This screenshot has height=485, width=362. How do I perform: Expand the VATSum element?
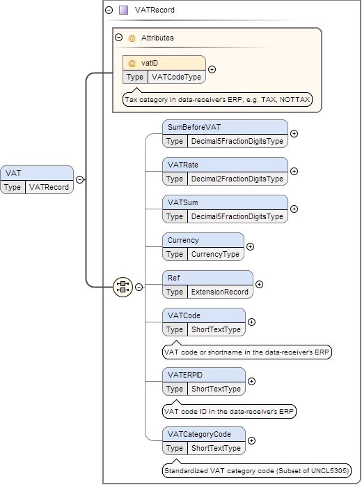point(294,209)
